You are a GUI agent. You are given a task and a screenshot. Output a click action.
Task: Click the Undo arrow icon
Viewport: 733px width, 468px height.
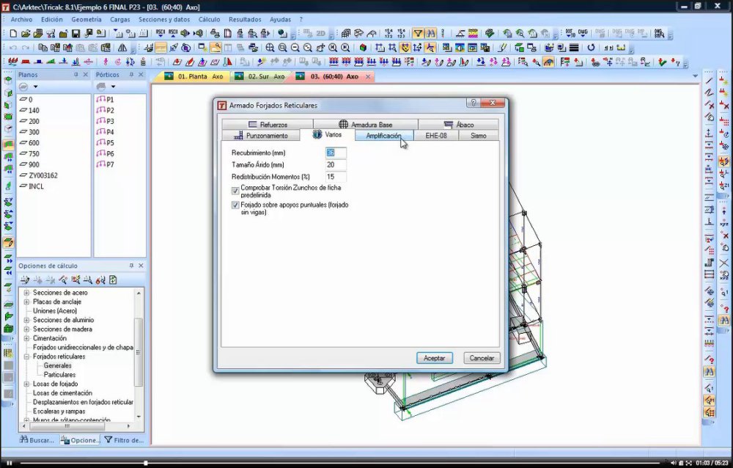pos(13,48)
